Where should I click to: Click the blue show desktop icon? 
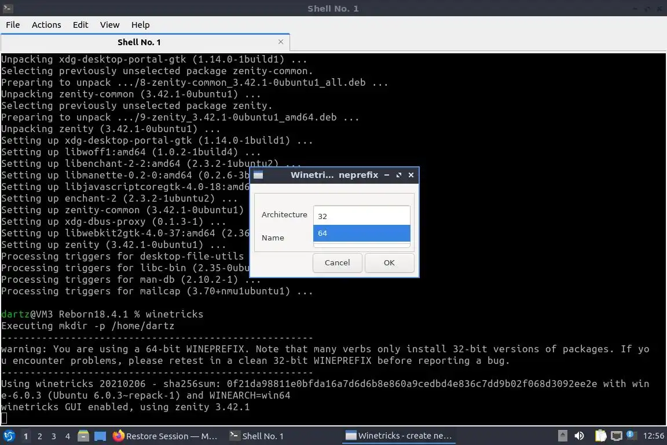(x=100, y=436)
